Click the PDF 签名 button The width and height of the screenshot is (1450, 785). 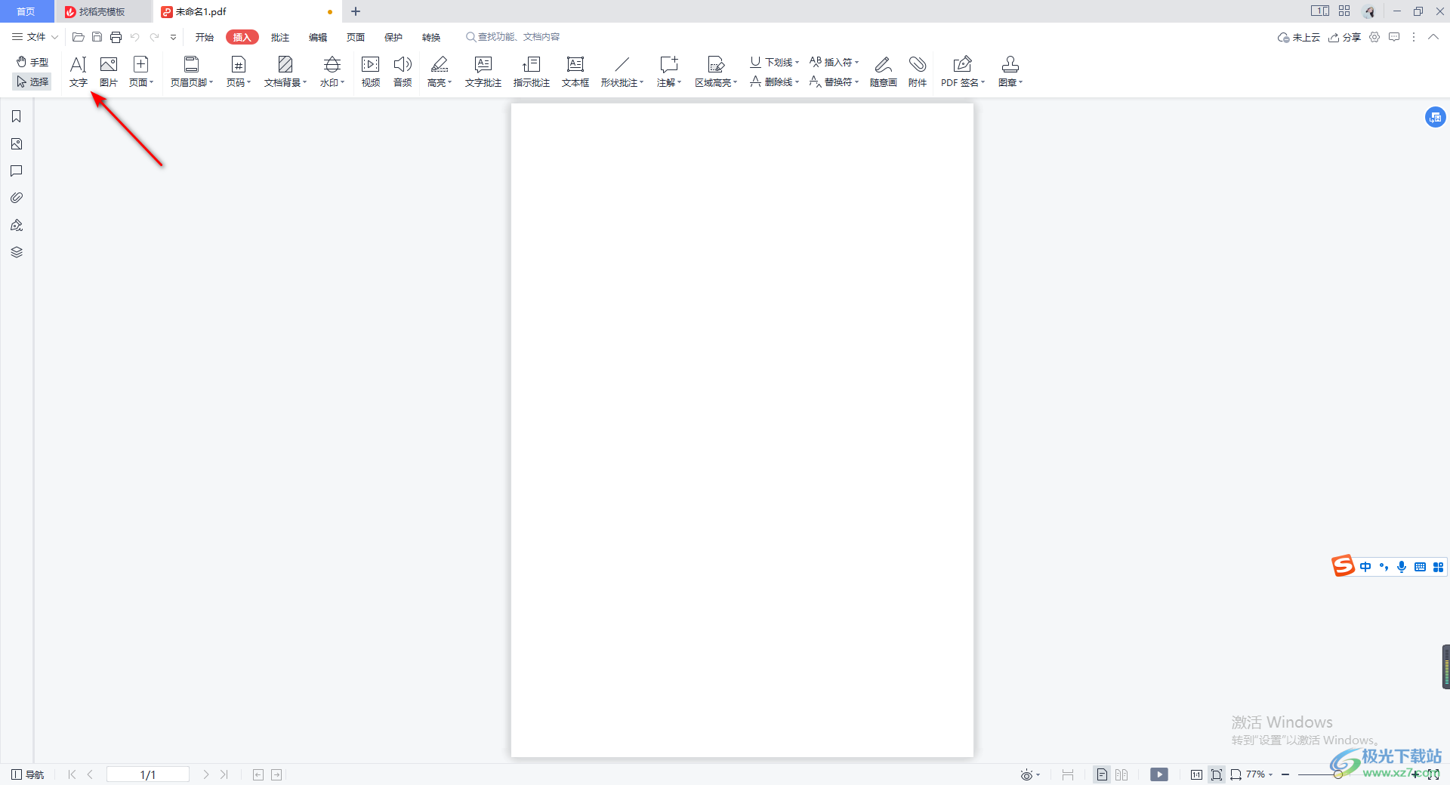point(963,72)
